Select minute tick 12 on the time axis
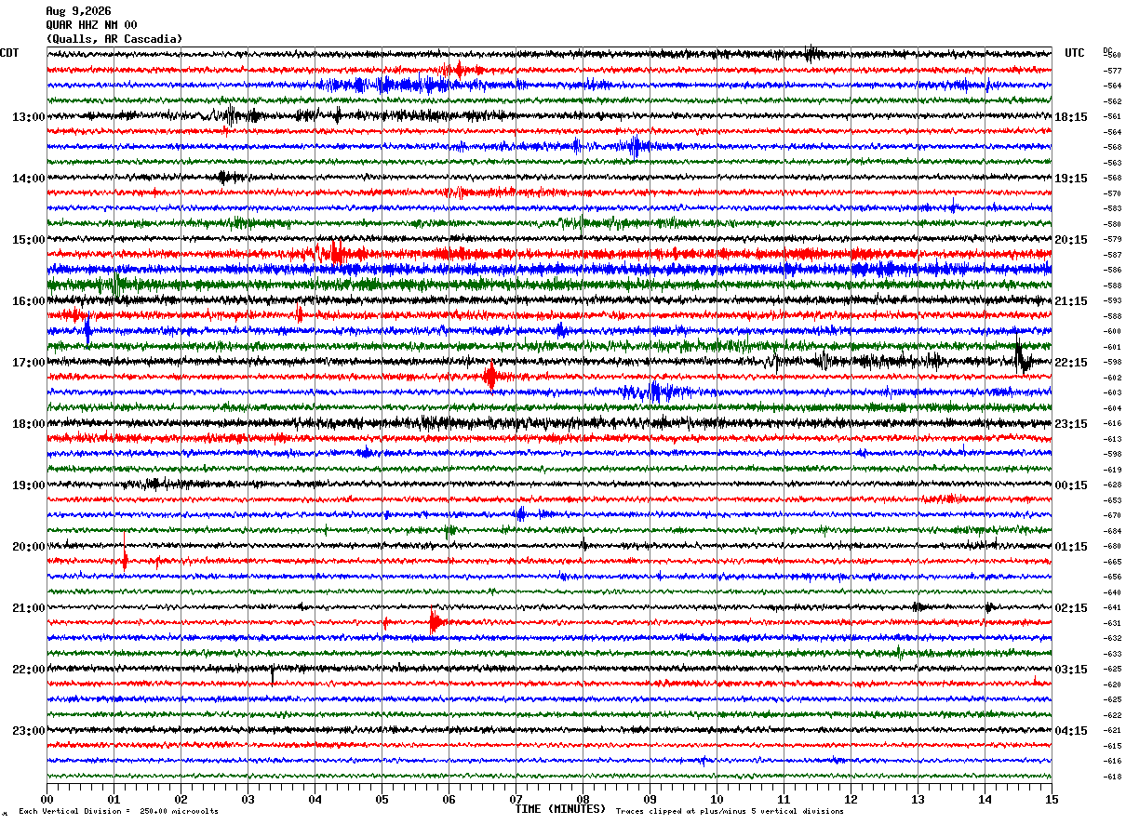The image size is (1126, 824). pos(851,799)
